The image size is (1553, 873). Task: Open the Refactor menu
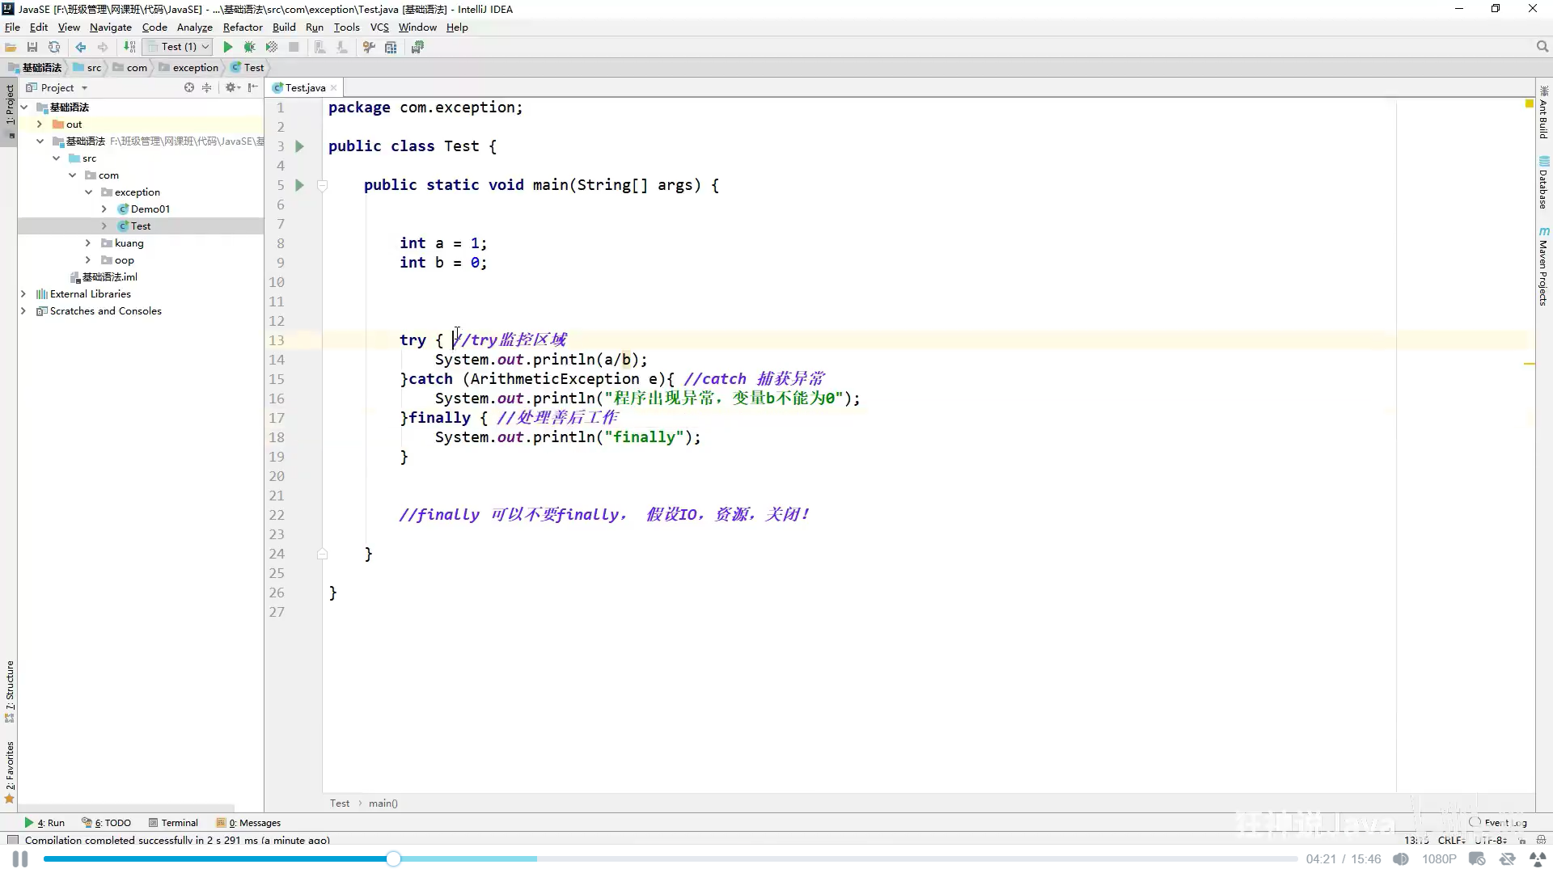click(x=243, y=27)
